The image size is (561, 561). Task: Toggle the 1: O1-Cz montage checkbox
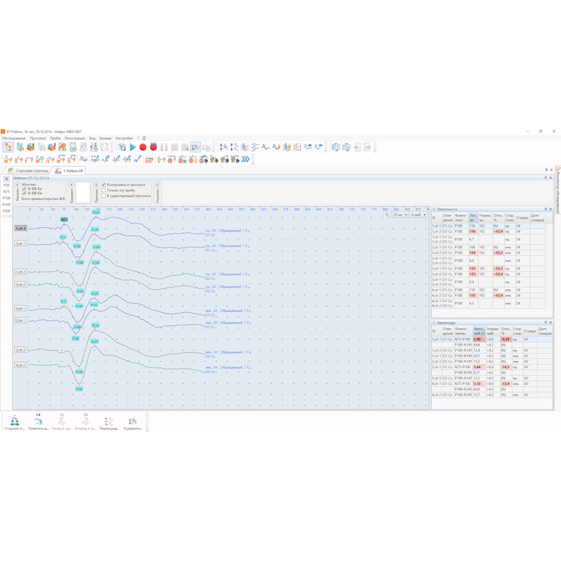coord(25,189)
